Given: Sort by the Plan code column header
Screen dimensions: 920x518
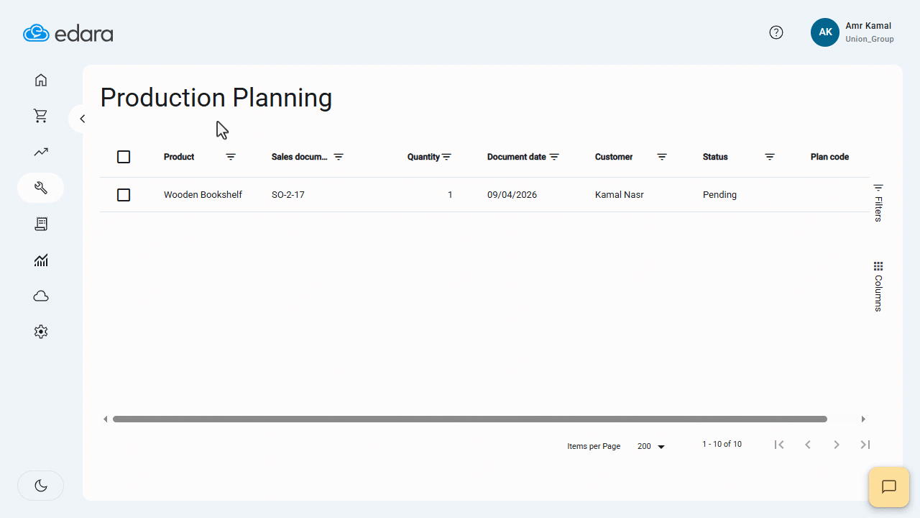Looking at the screenshot, I should 829,157.
